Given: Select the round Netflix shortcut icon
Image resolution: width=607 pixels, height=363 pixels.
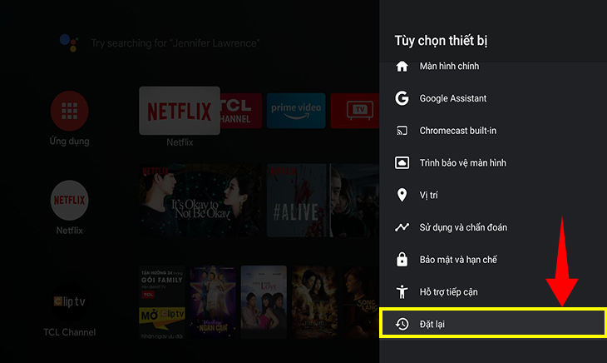Looking at the screenshot, I should click(x=70, y=200).
